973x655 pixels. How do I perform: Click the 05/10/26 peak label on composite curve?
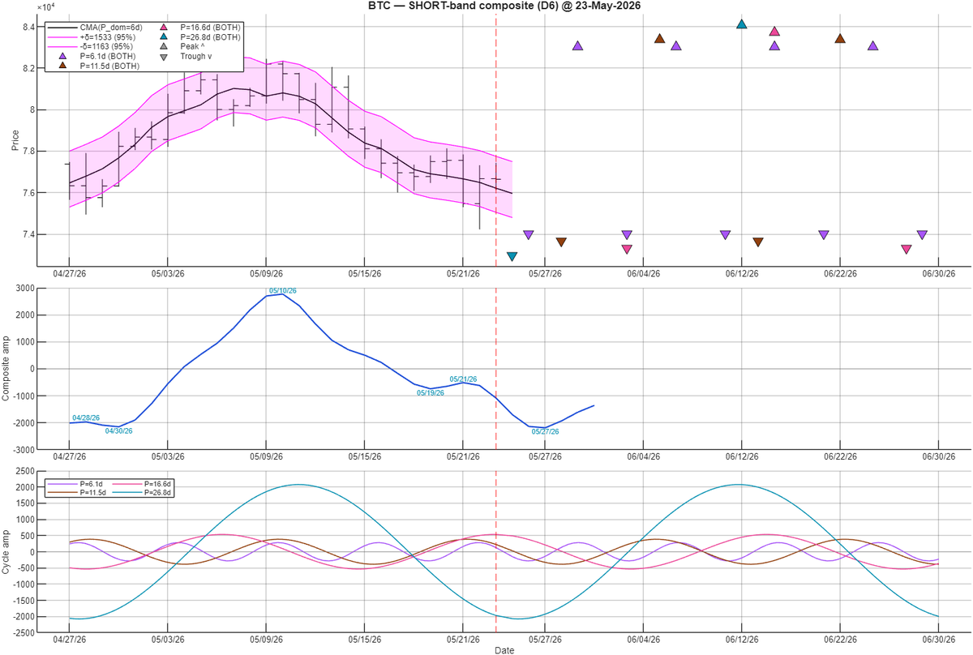[x=283, y=290]
